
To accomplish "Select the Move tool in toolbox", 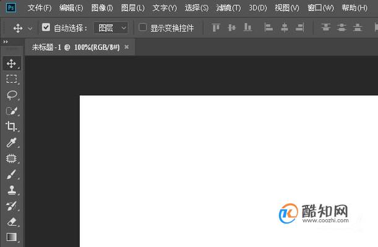I will [11, 63].
